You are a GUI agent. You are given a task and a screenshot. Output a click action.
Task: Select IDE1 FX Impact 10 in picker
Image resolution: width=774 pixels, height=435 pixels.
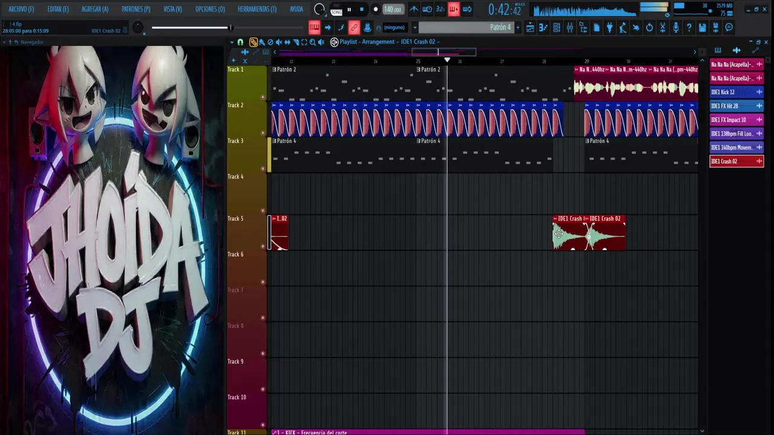point(737,120)
